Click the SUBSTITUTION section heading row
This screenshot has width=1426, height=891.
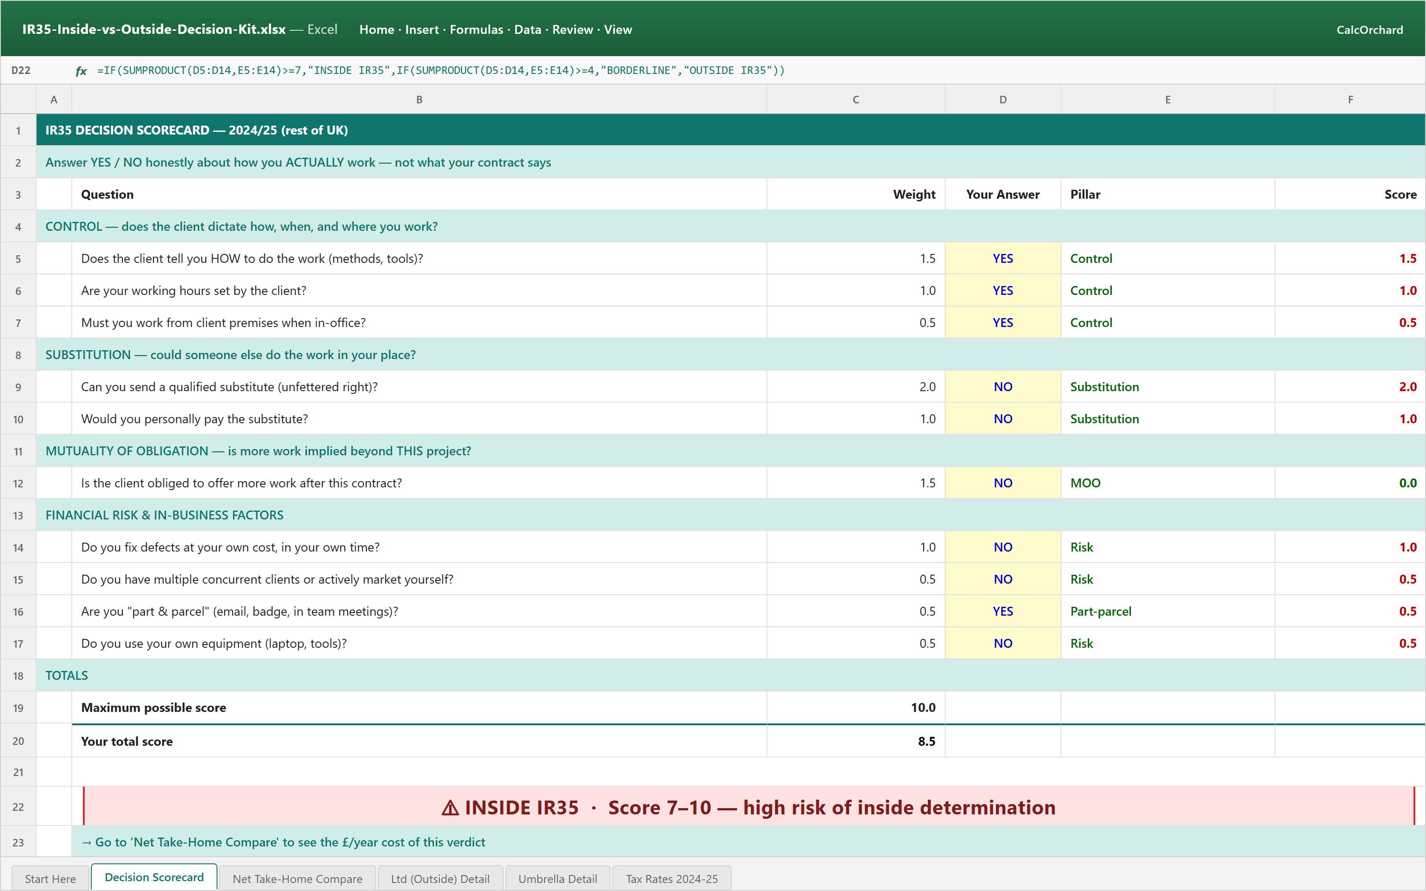[x=731, y=355]
